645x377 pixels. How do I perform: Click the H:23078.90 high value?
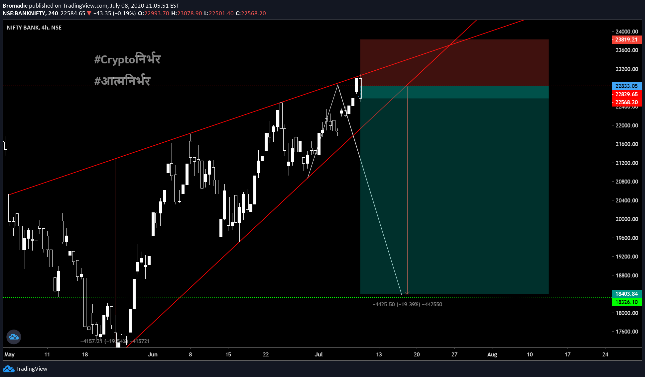click(x=187, y=13)
